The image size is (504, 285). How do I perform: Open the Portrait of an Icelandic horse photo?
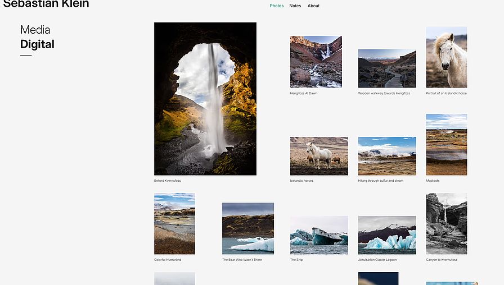(447, 57)
